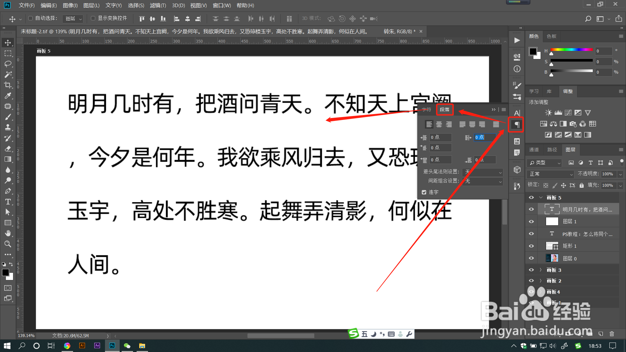Click justify all in Paragraph panel

(x=496, y=125)
